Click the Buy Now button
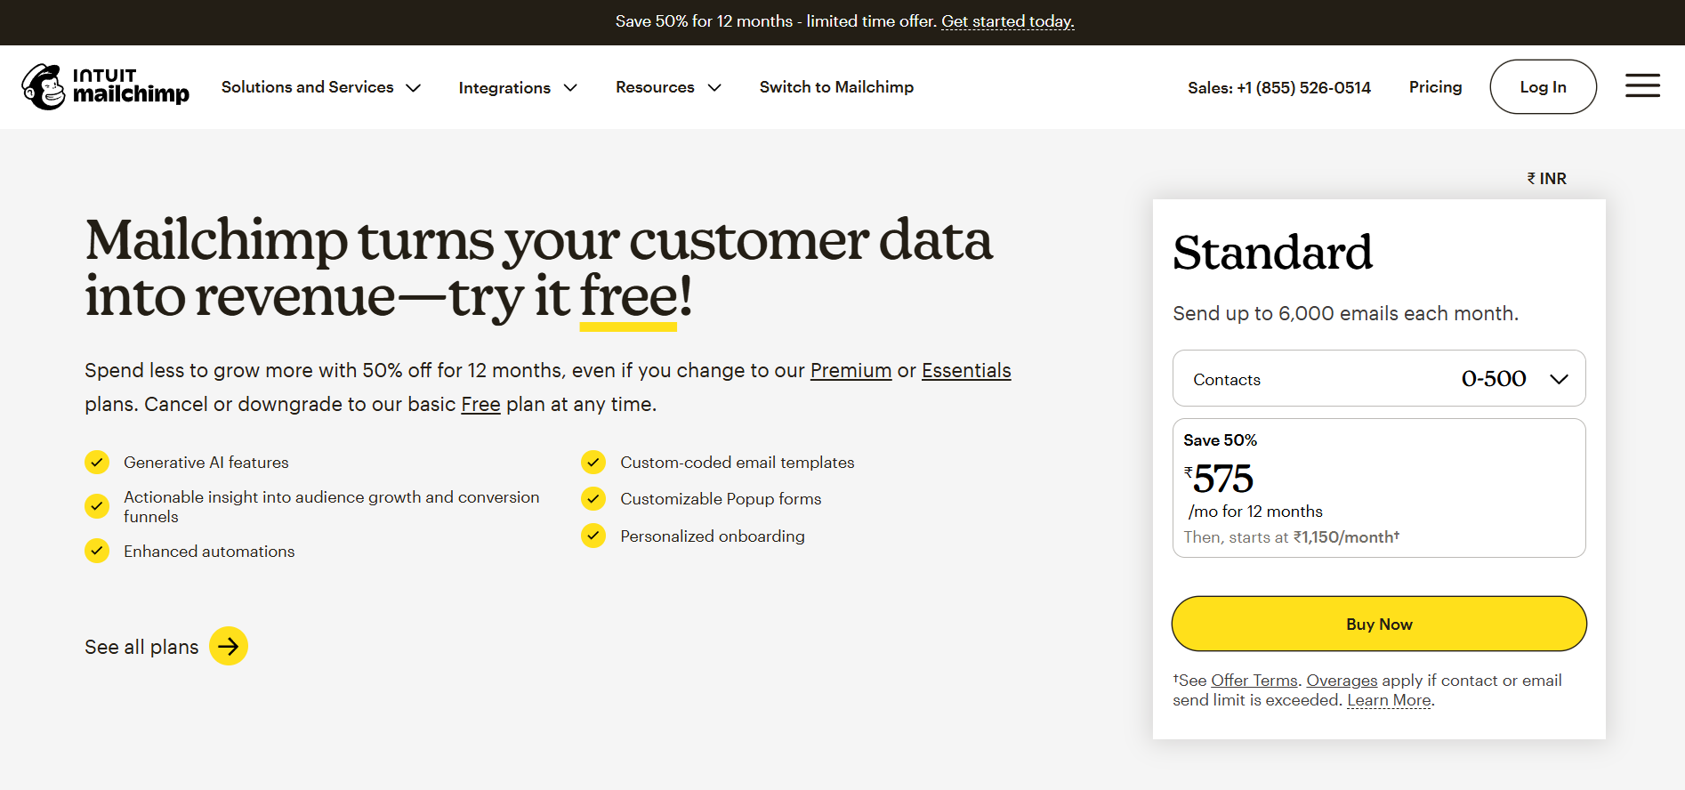This screenshot has height=790, width=1685. 1379,624
